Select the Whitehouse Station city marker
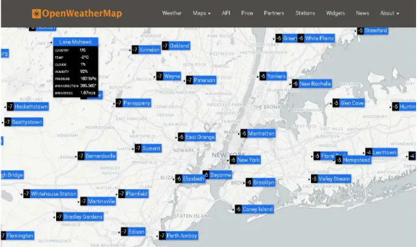 (51, 194)
